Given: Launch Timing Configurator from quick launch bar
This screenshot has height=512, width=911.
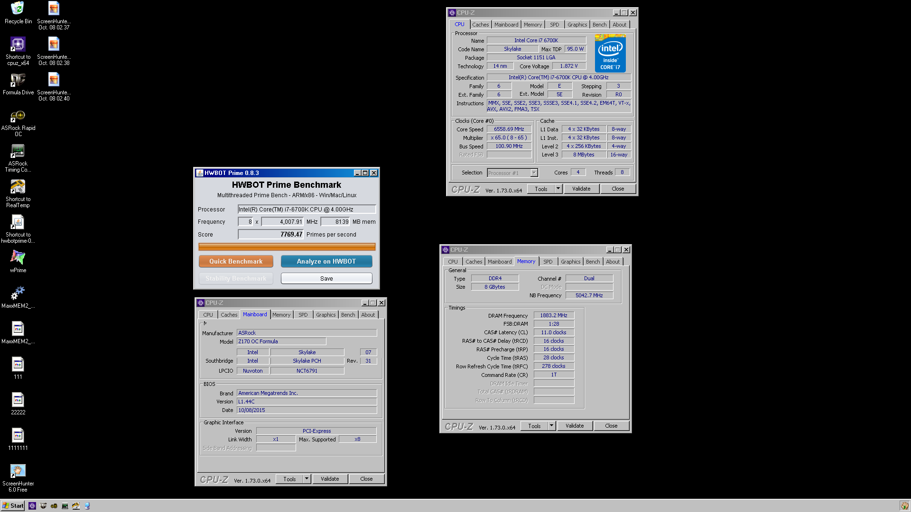Looking at the screenshot, I should pyautogui.click(x=65, y=506).
